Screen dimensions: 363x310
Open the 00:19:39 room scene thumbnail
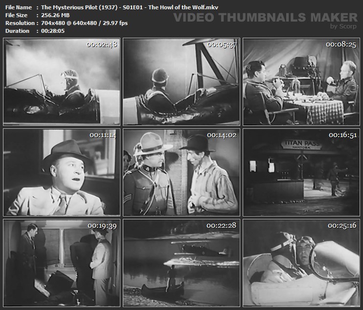[x=62, y=263]
